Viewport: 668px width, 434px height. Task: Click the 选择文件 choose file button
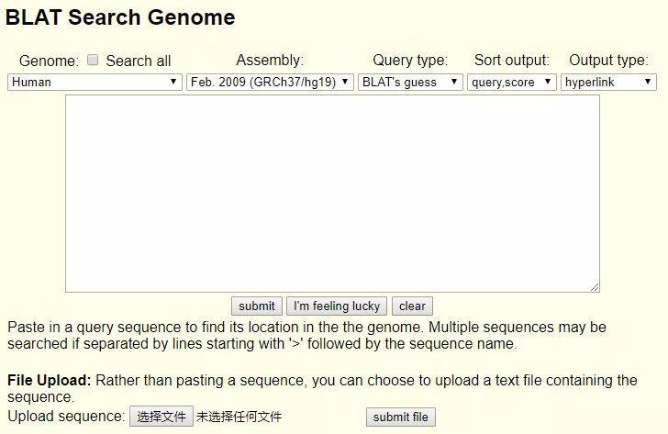coord(161,417)
